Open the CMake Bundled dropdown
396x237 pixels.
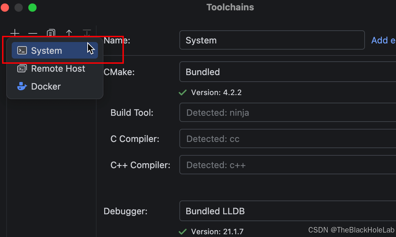click(288, 72)
